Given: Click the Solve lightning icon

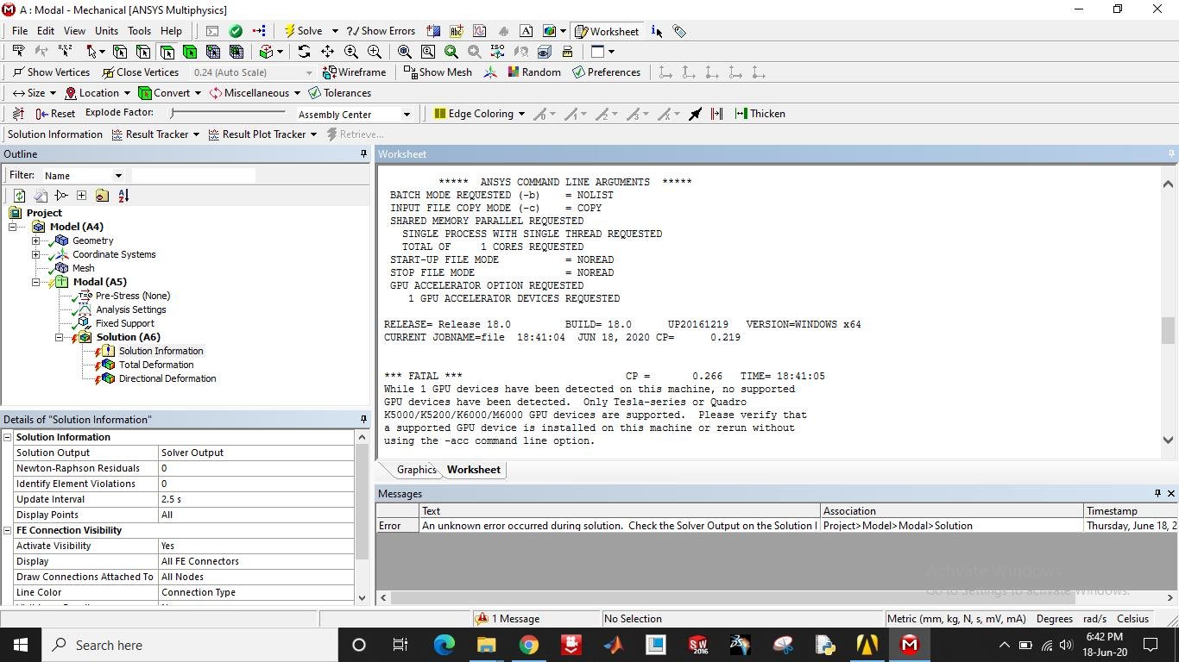Looking at the screenshot, I should pos(291,31).
